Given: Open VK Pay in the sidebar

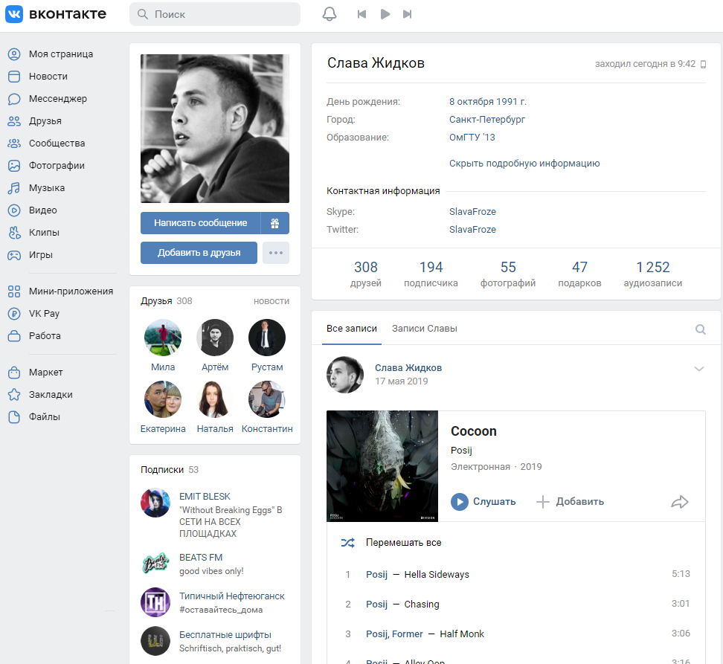Looking at the screenshot, I should pos(44,314).
